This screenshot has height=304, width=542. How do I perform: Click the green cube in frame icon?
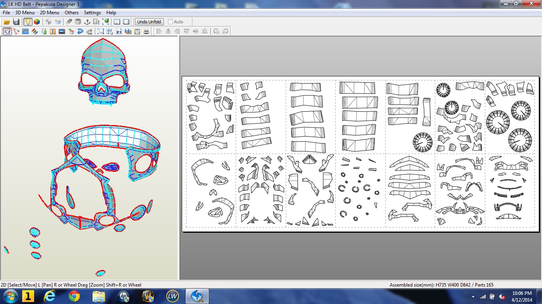click(106, 22)
